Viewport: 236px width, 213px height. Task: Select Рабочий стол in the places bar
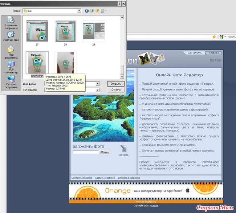click(x=11, y=36)
